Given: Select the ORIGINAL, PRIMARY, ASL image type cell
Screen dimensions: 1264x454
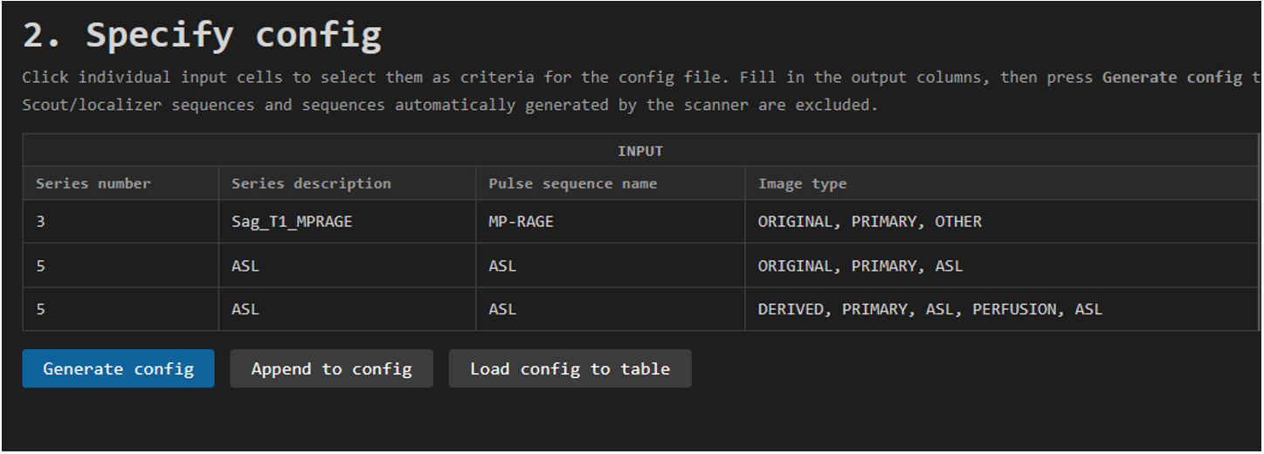Looking at the screenshot, I should pos(1000,265).
